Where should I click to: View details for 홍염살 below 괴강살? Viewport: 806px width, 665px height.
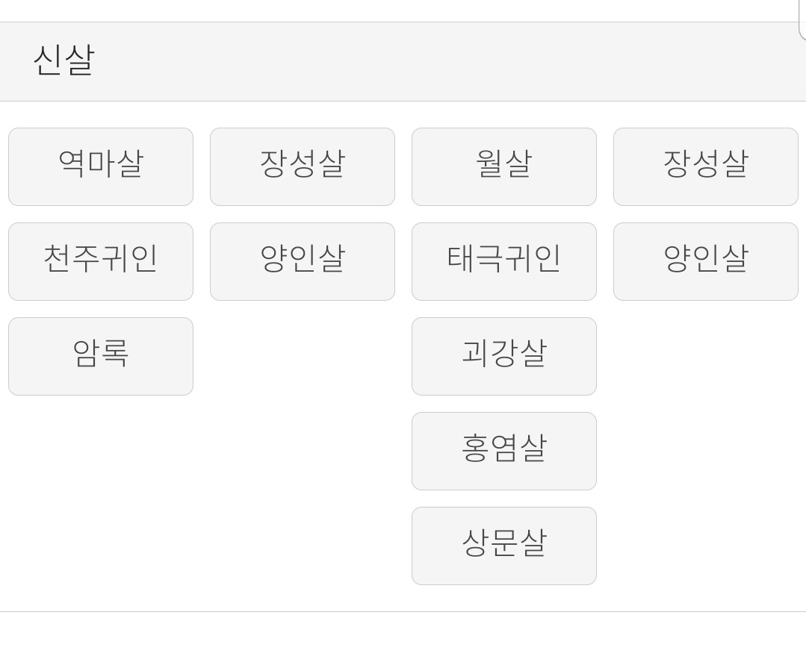[503, 451]
